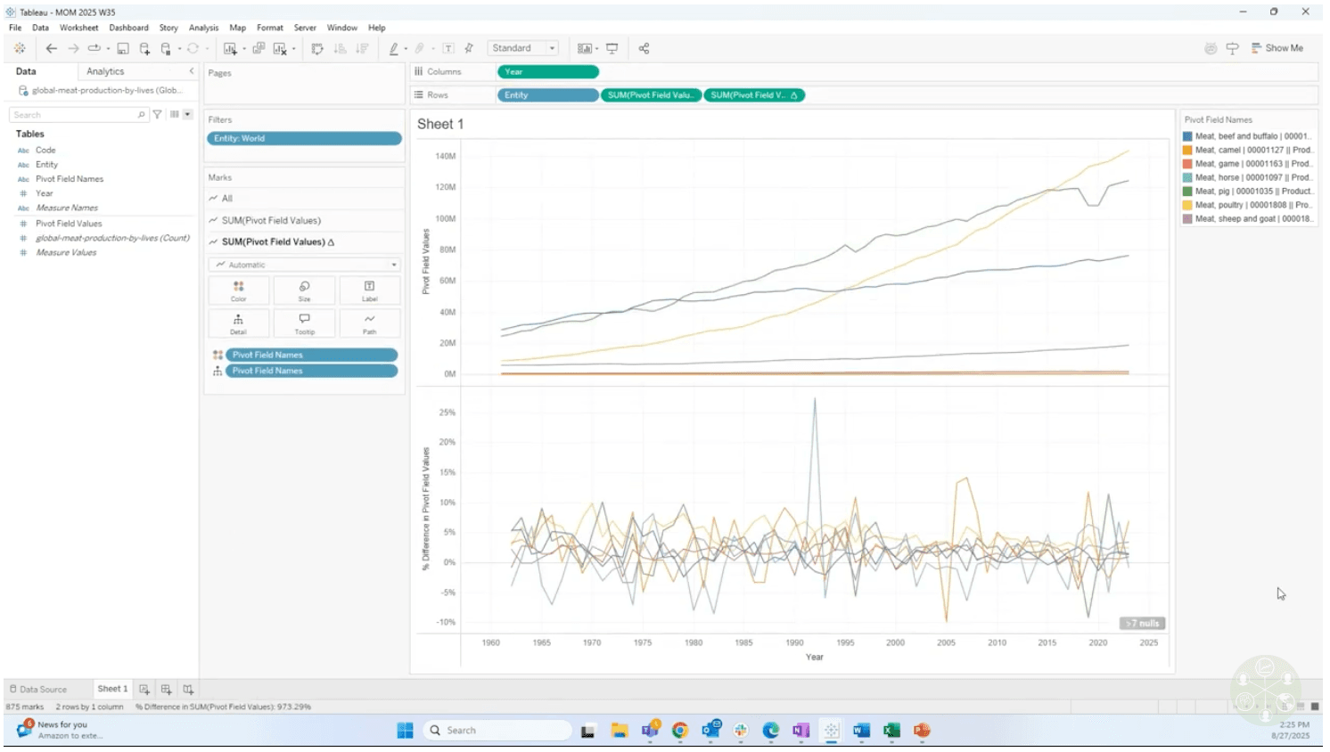
Task: Click the Show Me button
Action: (1277, 49)
